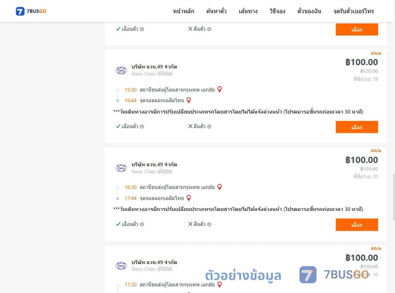Click the 7BUSGO logo in header

pyautogui.click(x=31, y=11)
